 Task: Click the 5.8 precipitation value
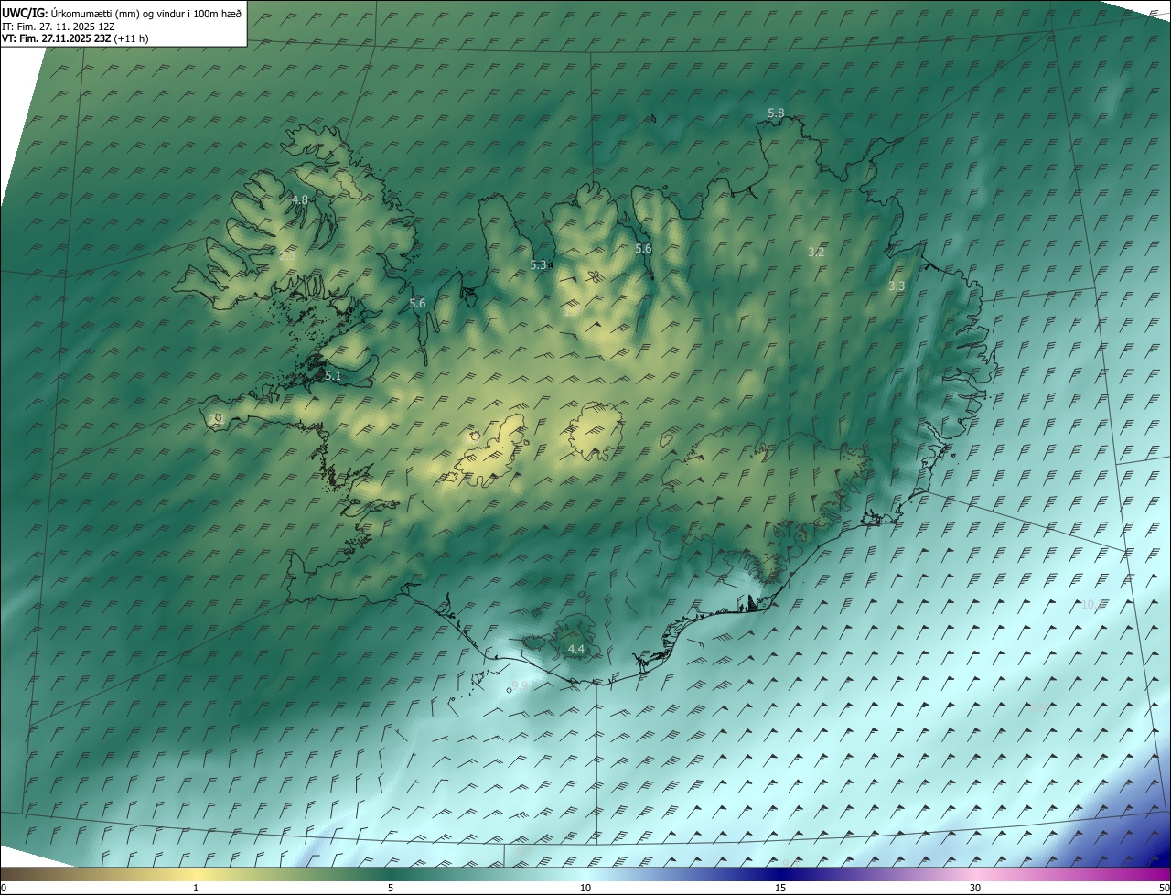tap(776, 113)
